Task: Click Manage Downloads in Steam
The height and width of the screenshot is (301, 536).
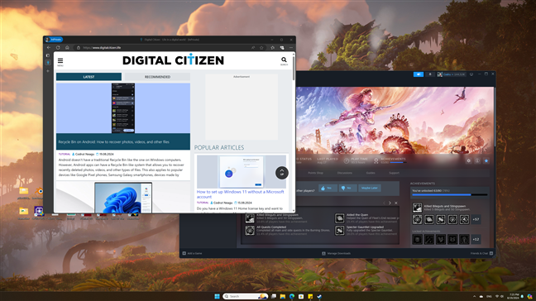Action: pos(336,254)
